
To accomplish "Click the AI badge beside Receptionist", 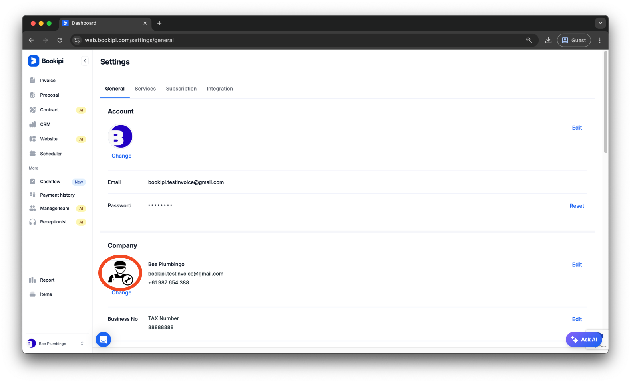I will (81, 222).
